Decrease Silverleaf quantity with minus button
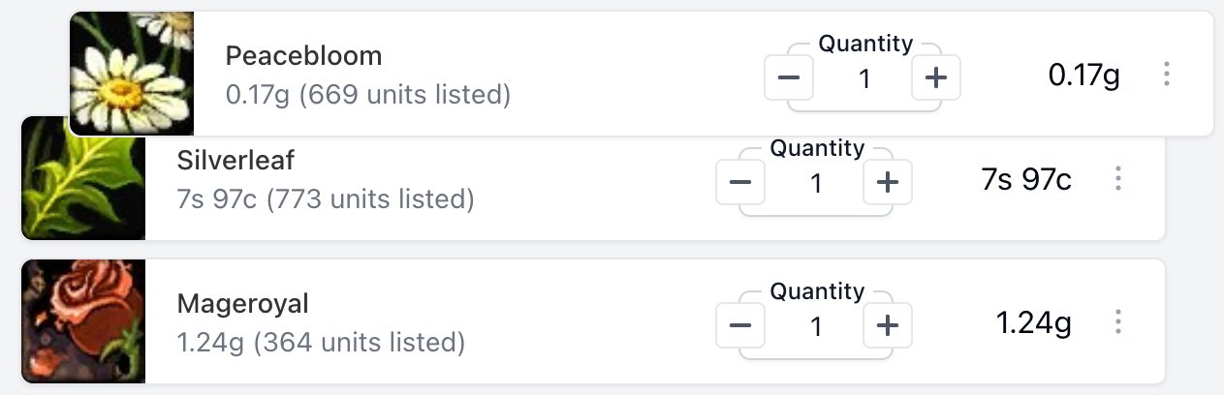The width and height of the screenshot is (1224, 395). [740, 181]
